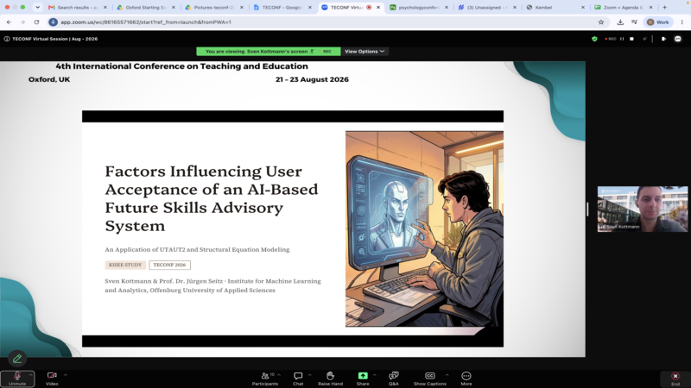Click the green pencil annotate icon
691x388 pixels.
click(x=17, y=359)
